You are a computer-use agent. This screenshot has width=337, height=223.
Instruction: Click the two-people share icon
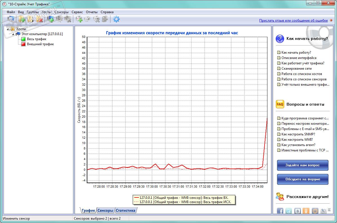[x=280, y=196]
